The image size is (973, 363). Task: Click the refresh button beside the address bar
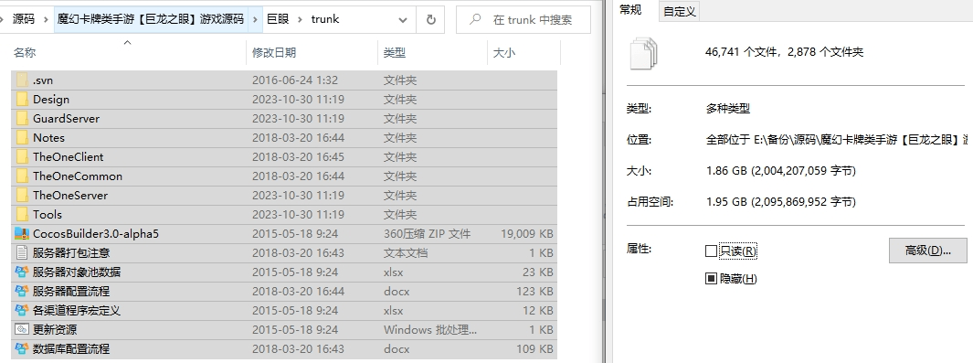pyautogui.click(x=430, y=20)
